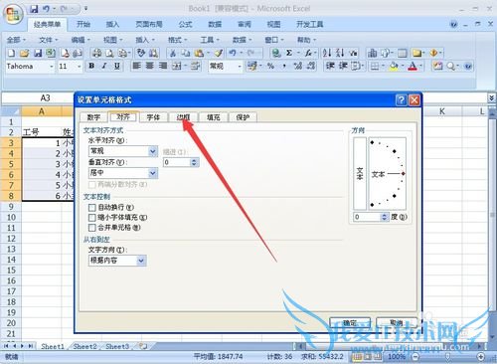Click the Insert Chart column icon
This screenshot has width=497, height=364.
(x=373, y=53)
